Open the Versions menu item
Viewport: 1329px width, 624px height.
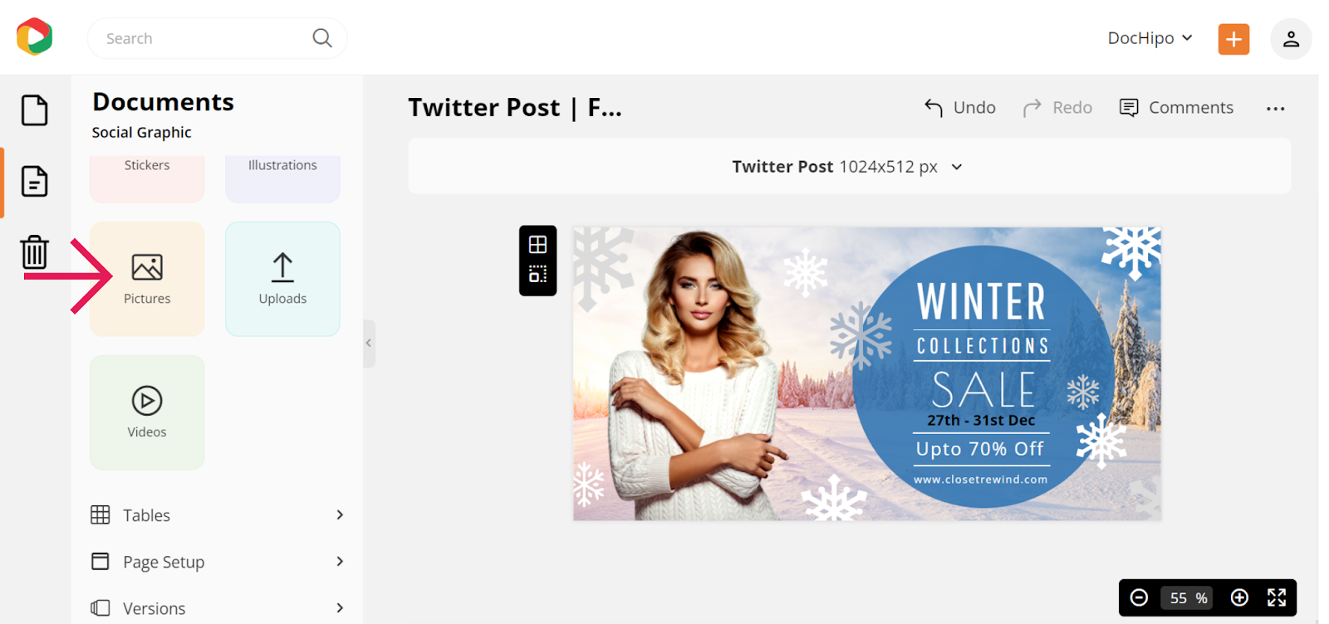tap(218, 608)
